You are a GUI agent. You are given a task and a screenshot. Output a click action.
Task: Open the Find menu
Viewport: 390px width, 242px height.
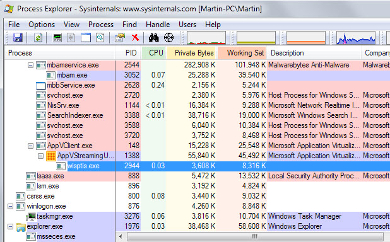[x=129, y=25]
